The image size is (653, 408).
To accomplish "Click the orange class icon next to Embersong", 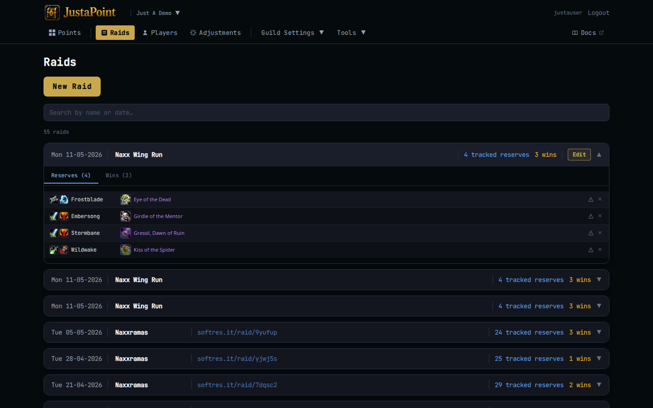I will 64,216.
